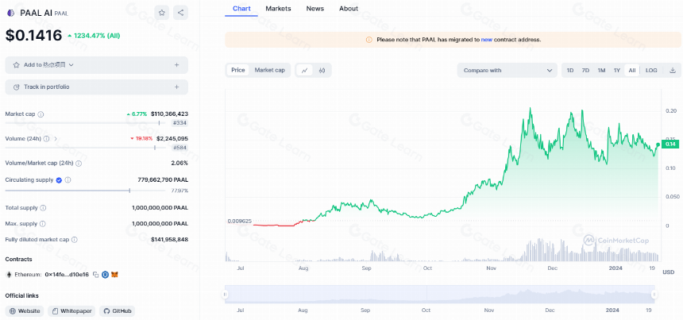Copy the Ethereum contract address
The width and height of the screenshot is (683, 320).
tap(96, 275)
